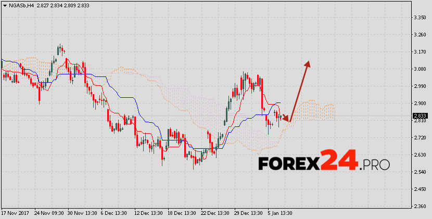This screenshot has height=219, width=432.
Task: Click the 6 Dec 13:30 time label
Action: click(x=112, y=213)
